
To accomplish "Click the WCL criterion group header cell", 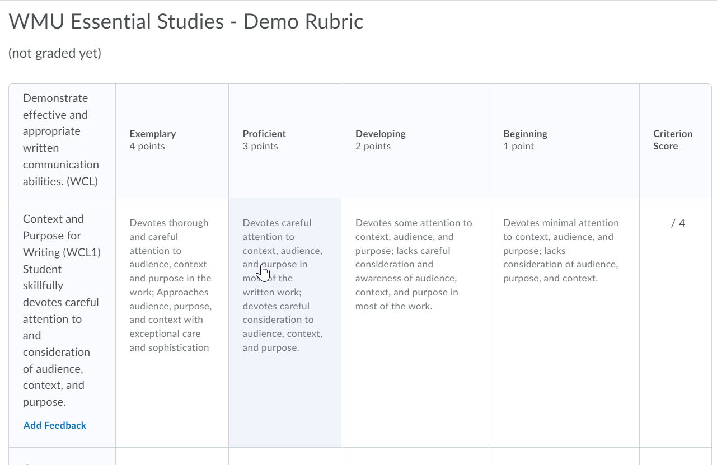I will (x=62, y=140).
